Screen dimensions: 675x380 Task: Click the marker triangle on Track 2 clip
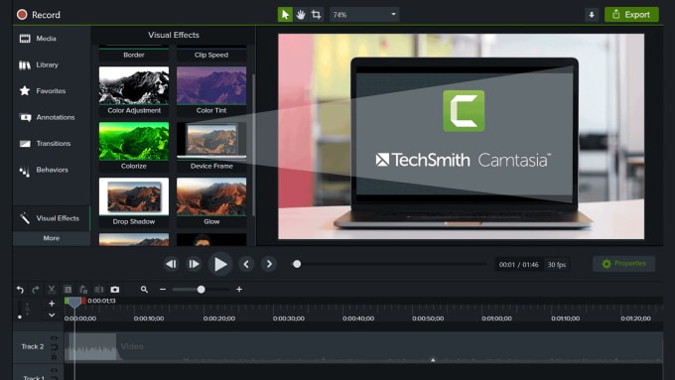pyautogui.click(x=433, y=360)
